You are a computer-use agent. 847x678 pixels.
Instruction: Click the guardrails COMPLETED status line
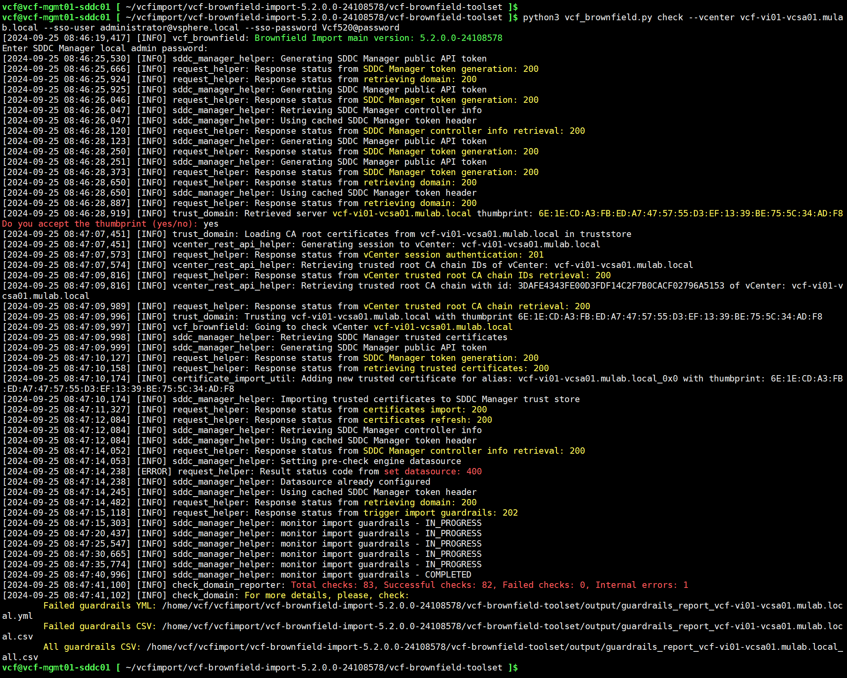click(375, 575)
